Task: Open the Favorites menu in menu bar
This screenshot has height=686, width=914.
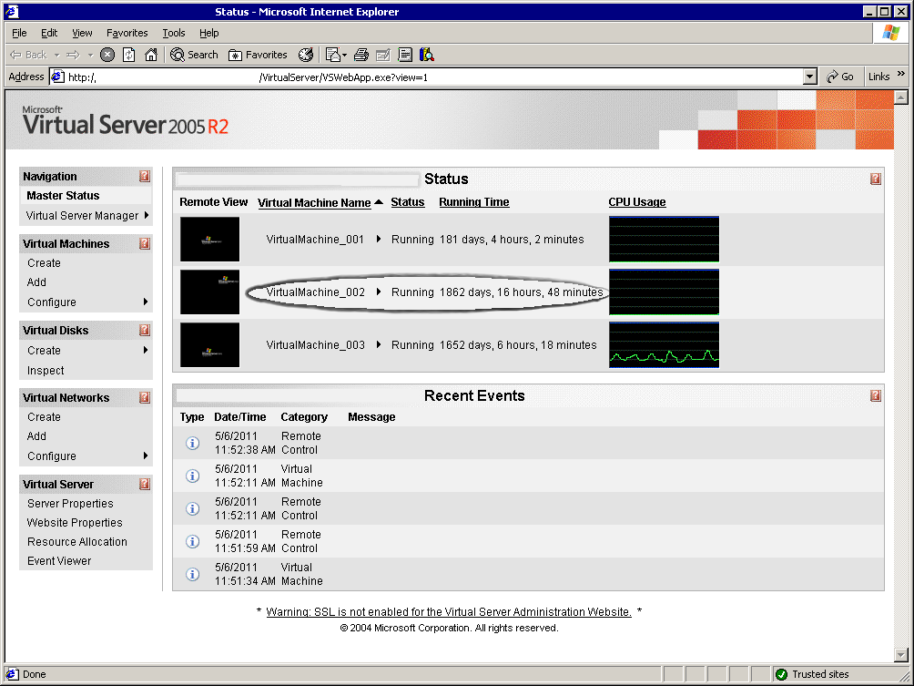Action: pos(127,33)
